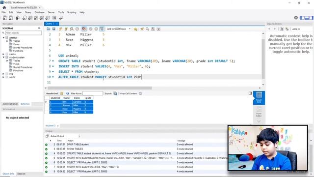Image resolution: width=314 pixels, height=177 pixels.
Task: Create a new SQL tab icon
Action: tap(5, 18)
